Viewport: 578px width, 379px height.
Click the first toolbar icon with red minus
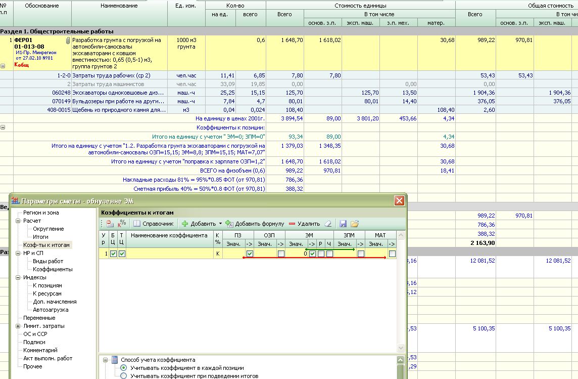coord(110,224)
